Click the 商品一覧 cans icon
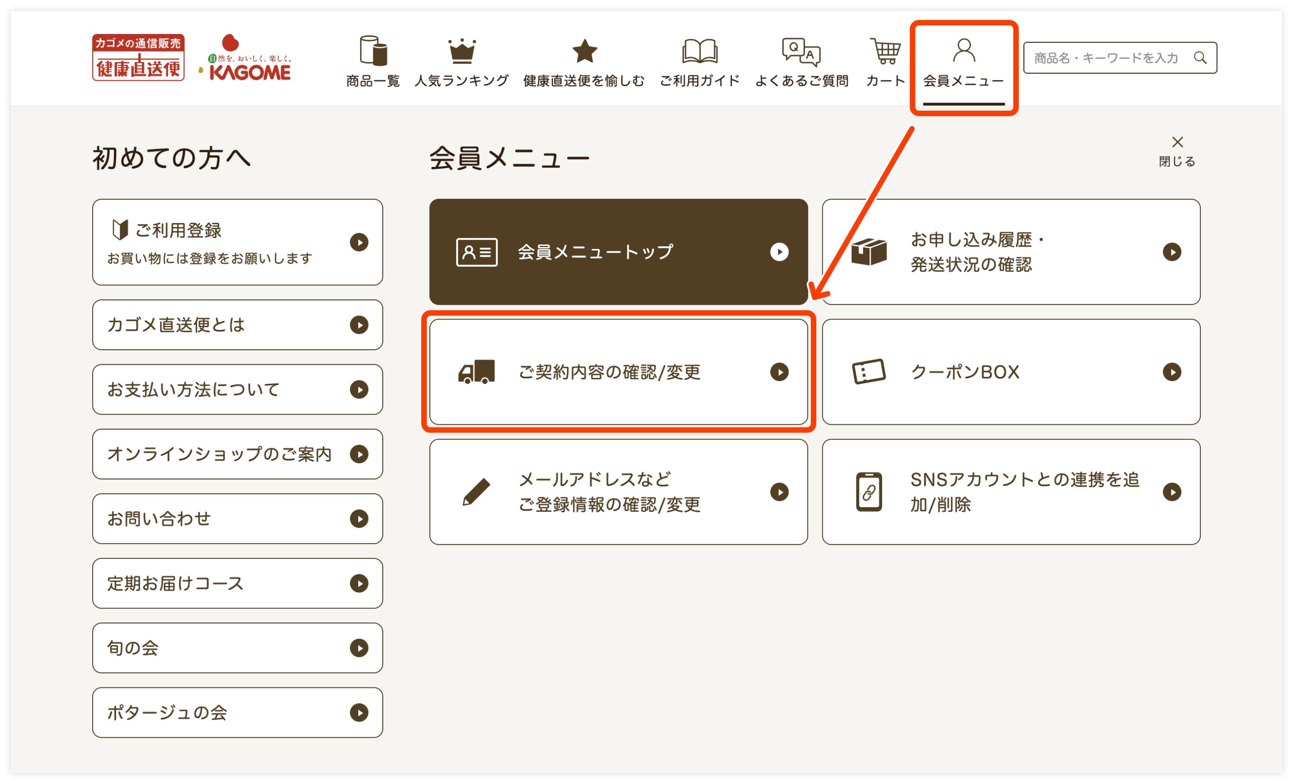This screenshot has width=1293, height=784. click(373, 51)
